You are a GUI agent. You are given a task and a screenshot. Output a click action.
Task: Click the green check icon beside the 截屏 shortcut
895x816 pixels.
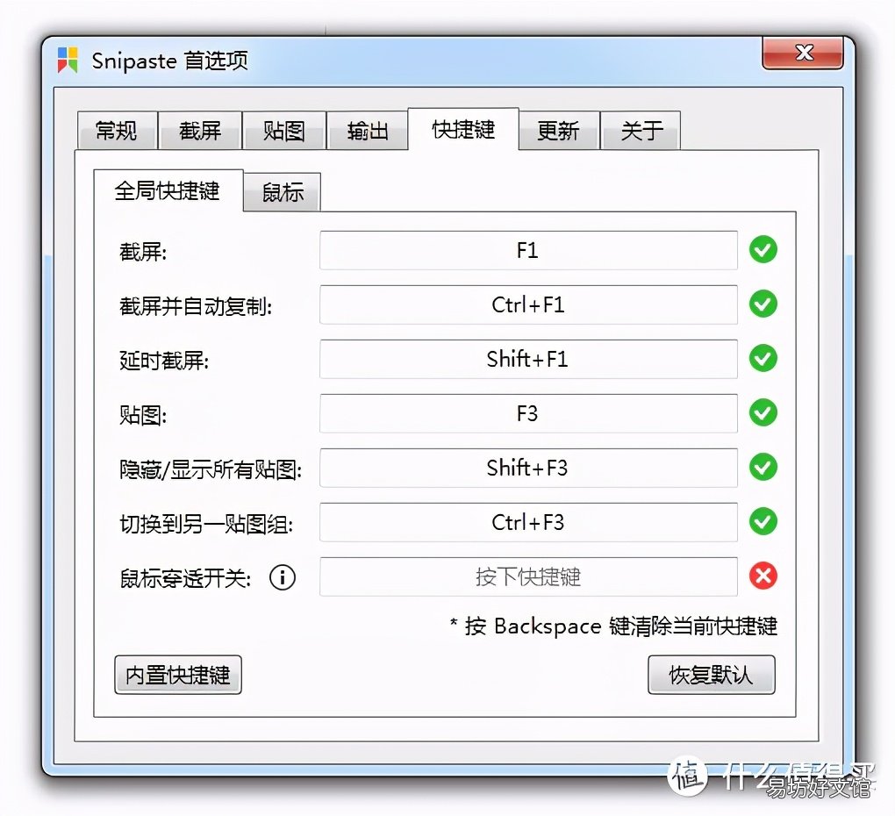pyautogui.click(x=763, y=249)
